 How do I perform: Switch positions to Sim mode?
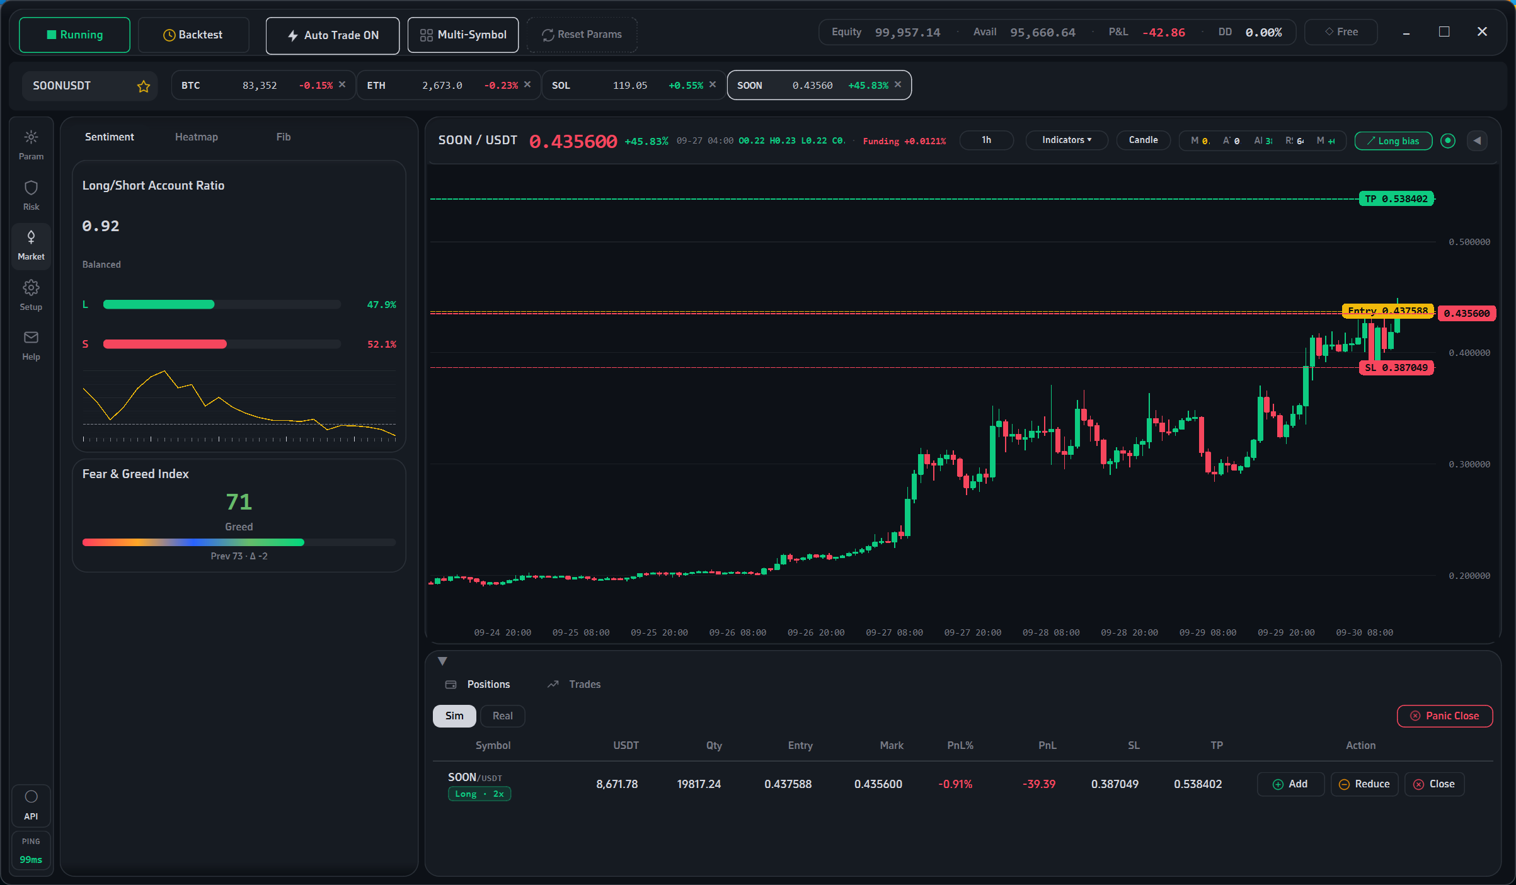pos(454,716)
